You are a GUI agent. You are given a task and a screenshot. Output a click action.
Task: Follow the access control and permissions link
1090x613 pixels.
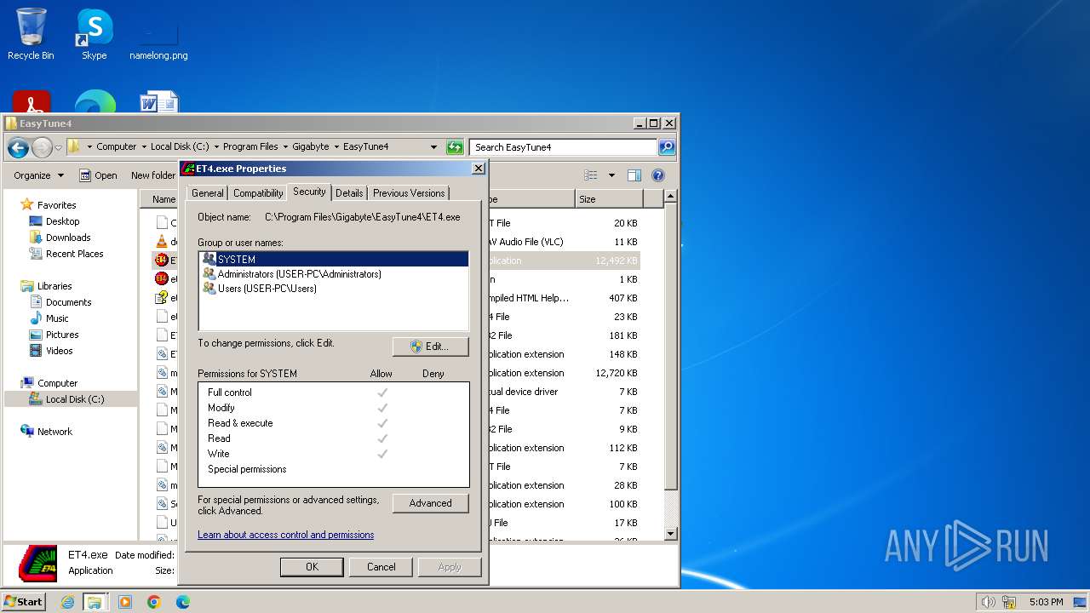pyautogui.click(x=285, y=535)
